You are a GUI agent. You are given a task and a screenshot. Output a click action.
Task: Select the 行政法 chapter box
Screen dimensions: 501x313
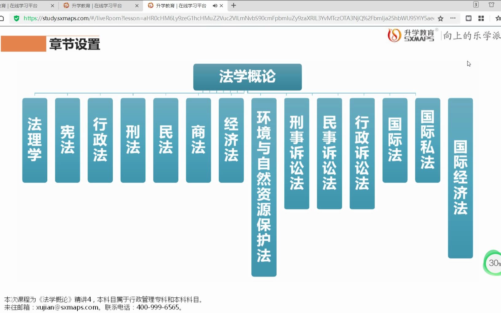click(x=100, y=140)
